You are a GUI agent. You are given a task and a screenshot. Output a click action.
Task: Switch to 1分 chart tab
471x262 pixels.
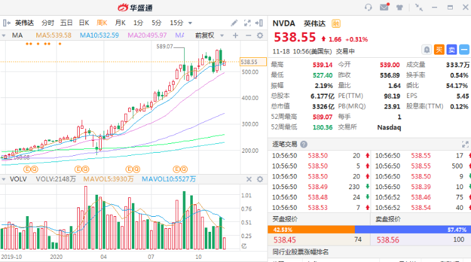coord(138,23)
